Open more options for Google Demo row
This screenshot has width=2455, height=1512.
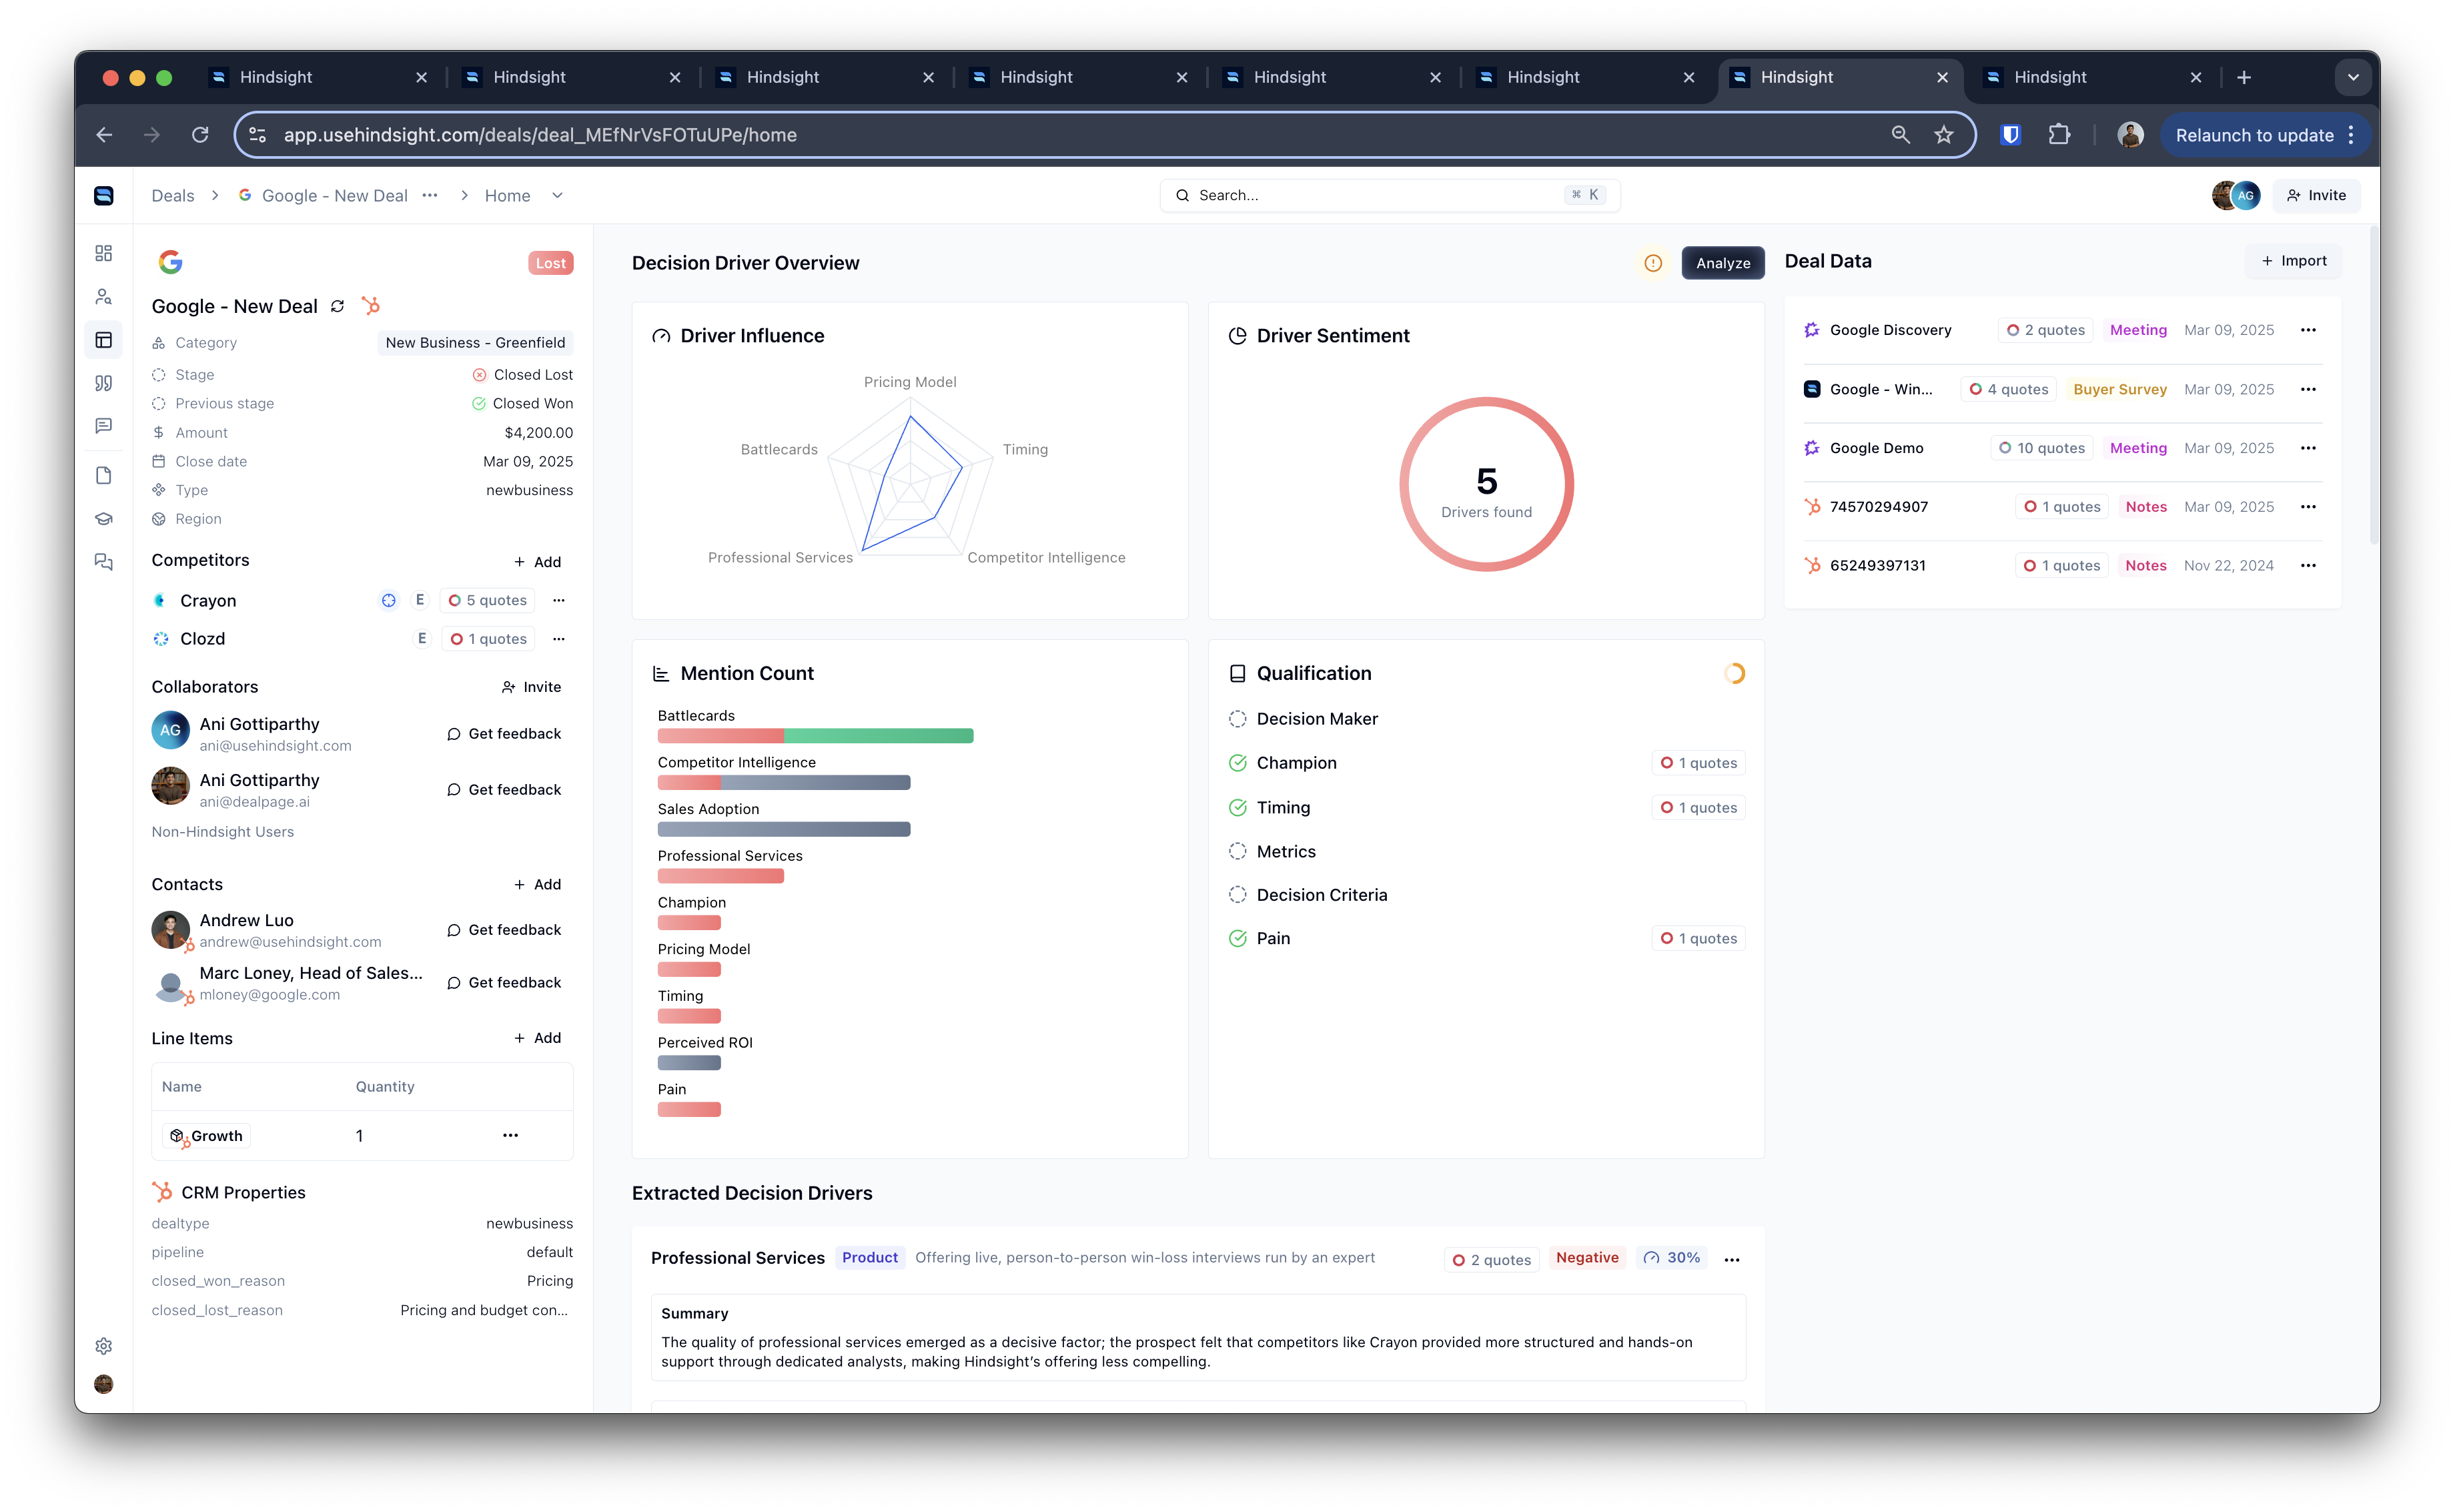click(x=2308, y=448)
